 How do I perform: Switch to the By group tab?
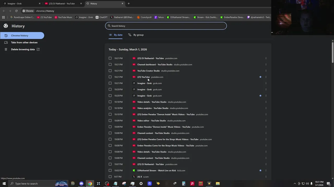136,35
